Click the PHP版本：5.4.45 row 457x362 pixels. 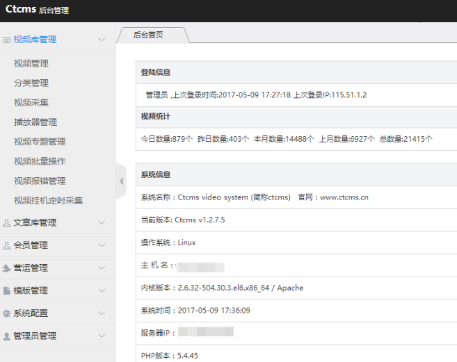(296, 354)
